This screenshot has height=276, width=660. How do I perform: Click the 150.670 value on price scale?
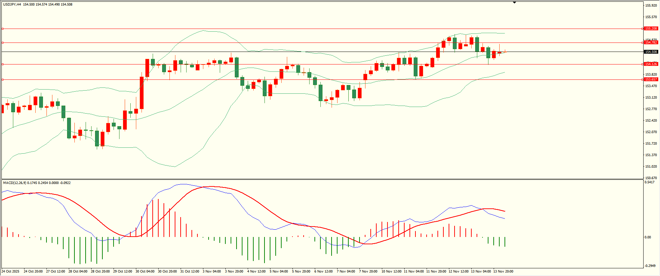click(x=651, y=178)
